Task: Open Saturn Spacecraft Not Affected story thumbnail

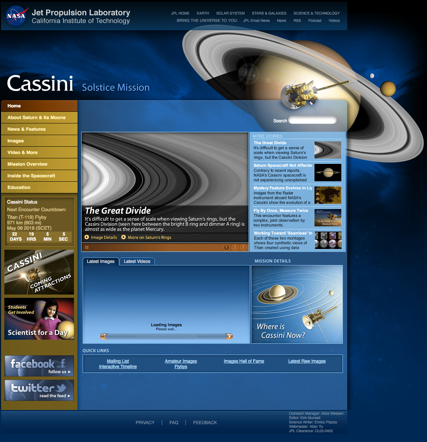Action: click(328, 173)
